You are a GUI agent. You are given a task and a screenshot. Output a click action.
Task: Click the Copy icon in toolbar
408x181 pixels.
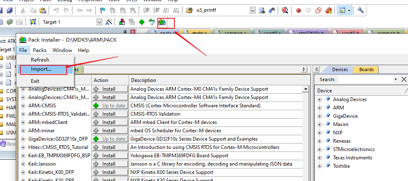pos(33,10)
